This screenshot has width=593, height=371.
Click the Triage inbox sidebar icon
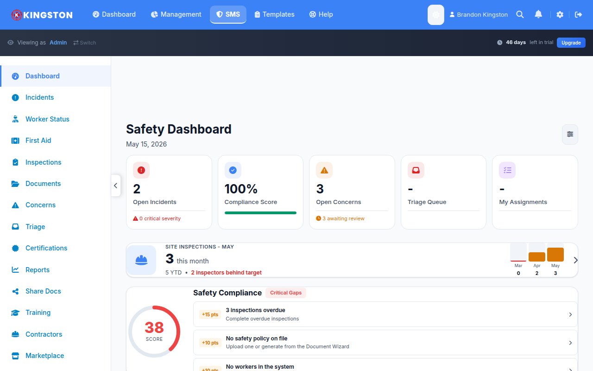click(15, 227)
